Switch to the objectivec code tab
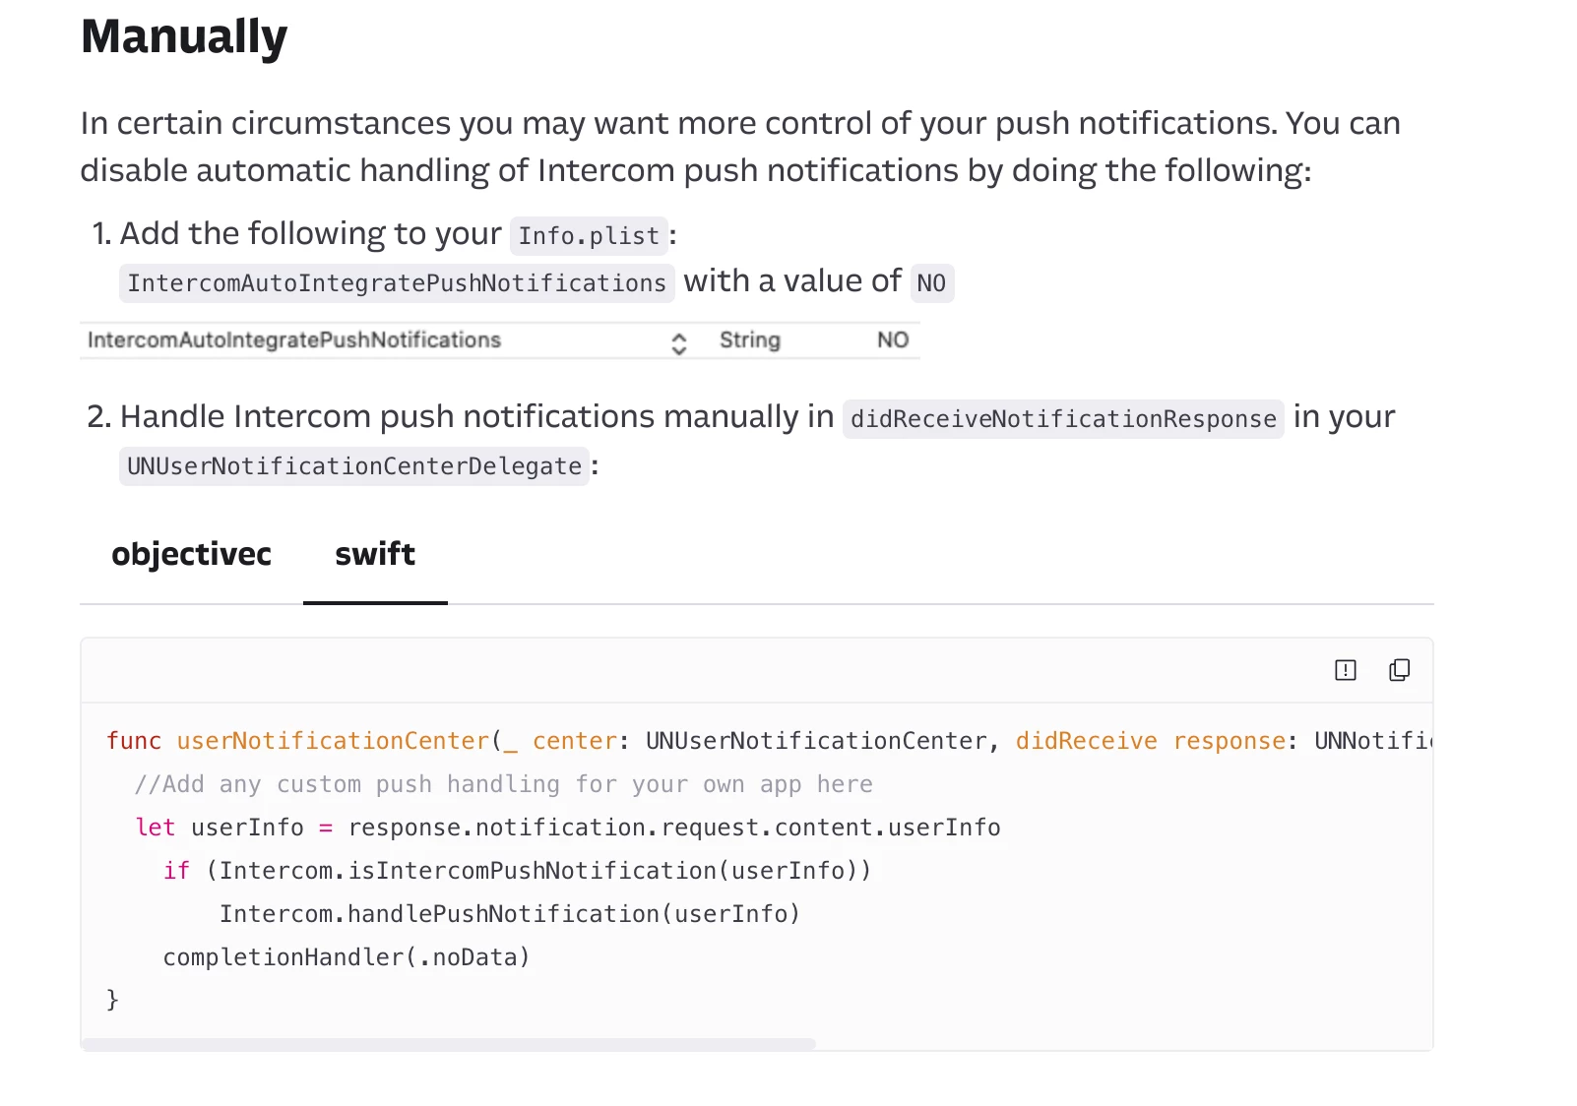Viewport: 1577px width, 1106px height. click(x=191, y=554)
